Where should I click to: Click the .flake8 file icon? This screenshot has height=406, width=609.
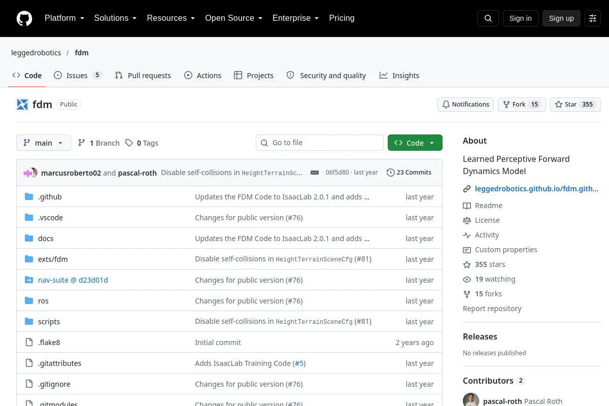(x=29, y=343)
